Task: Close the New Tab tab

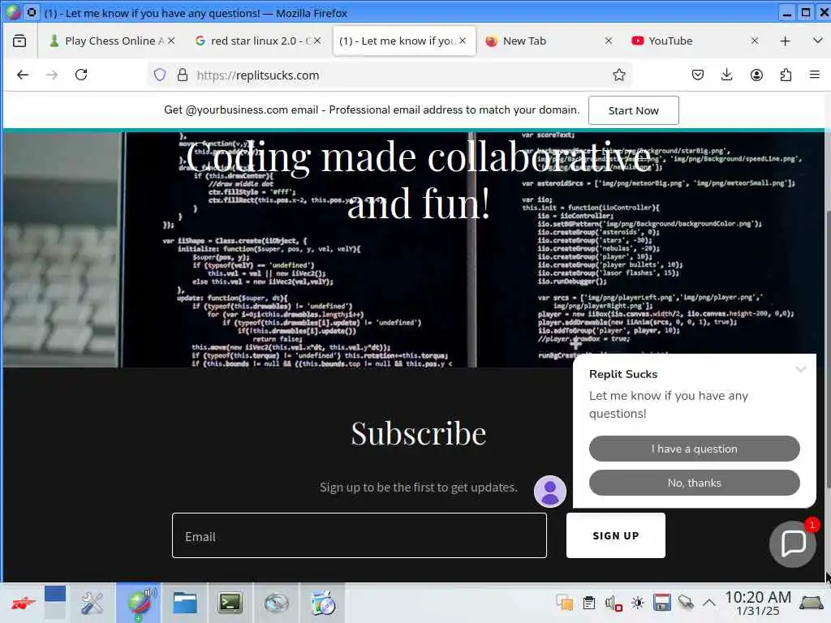Action: click(609, 41)
